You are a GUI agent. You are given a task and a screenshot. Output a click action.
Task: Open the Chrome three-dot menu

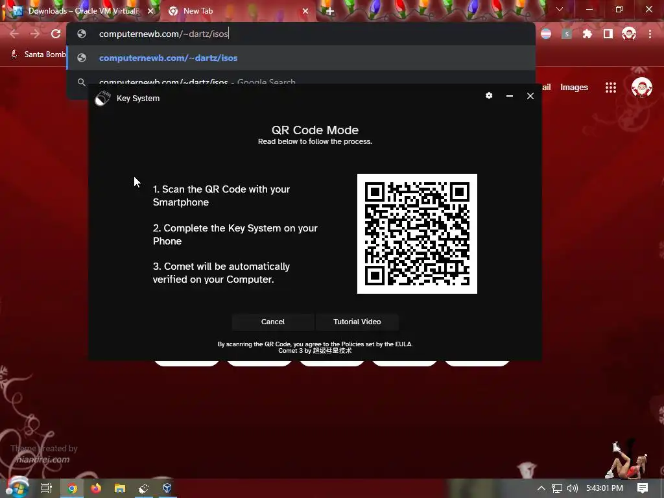[650, 34]
